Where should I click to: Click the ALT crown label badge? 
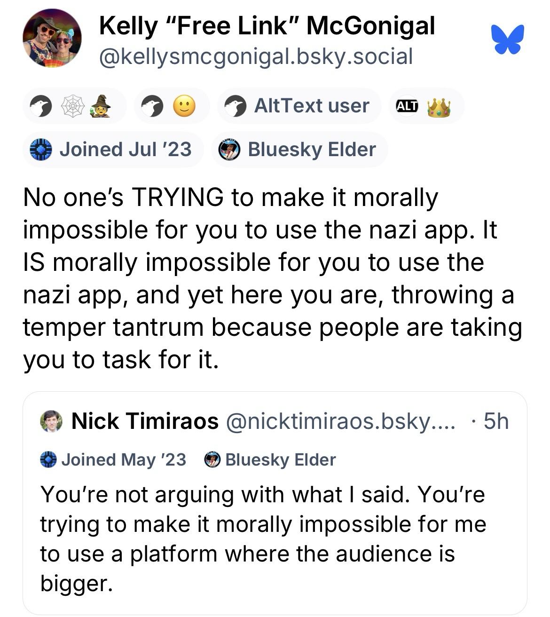tap(425, 106)
